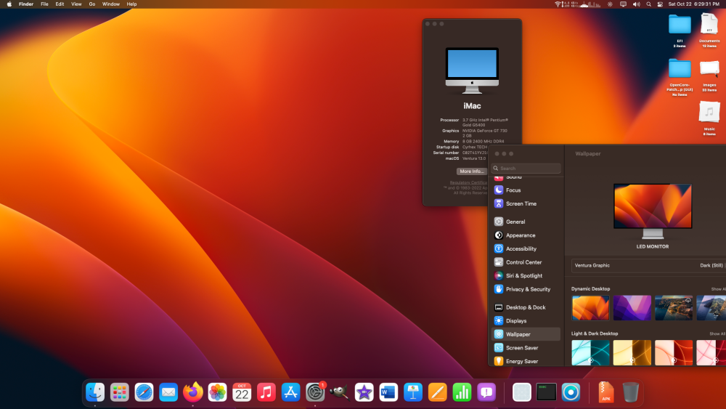The height and width of the screenshot is (409, 726).
Task: Open Photos from the Dock
Action: pyautogui.click(x=217, y=392)
